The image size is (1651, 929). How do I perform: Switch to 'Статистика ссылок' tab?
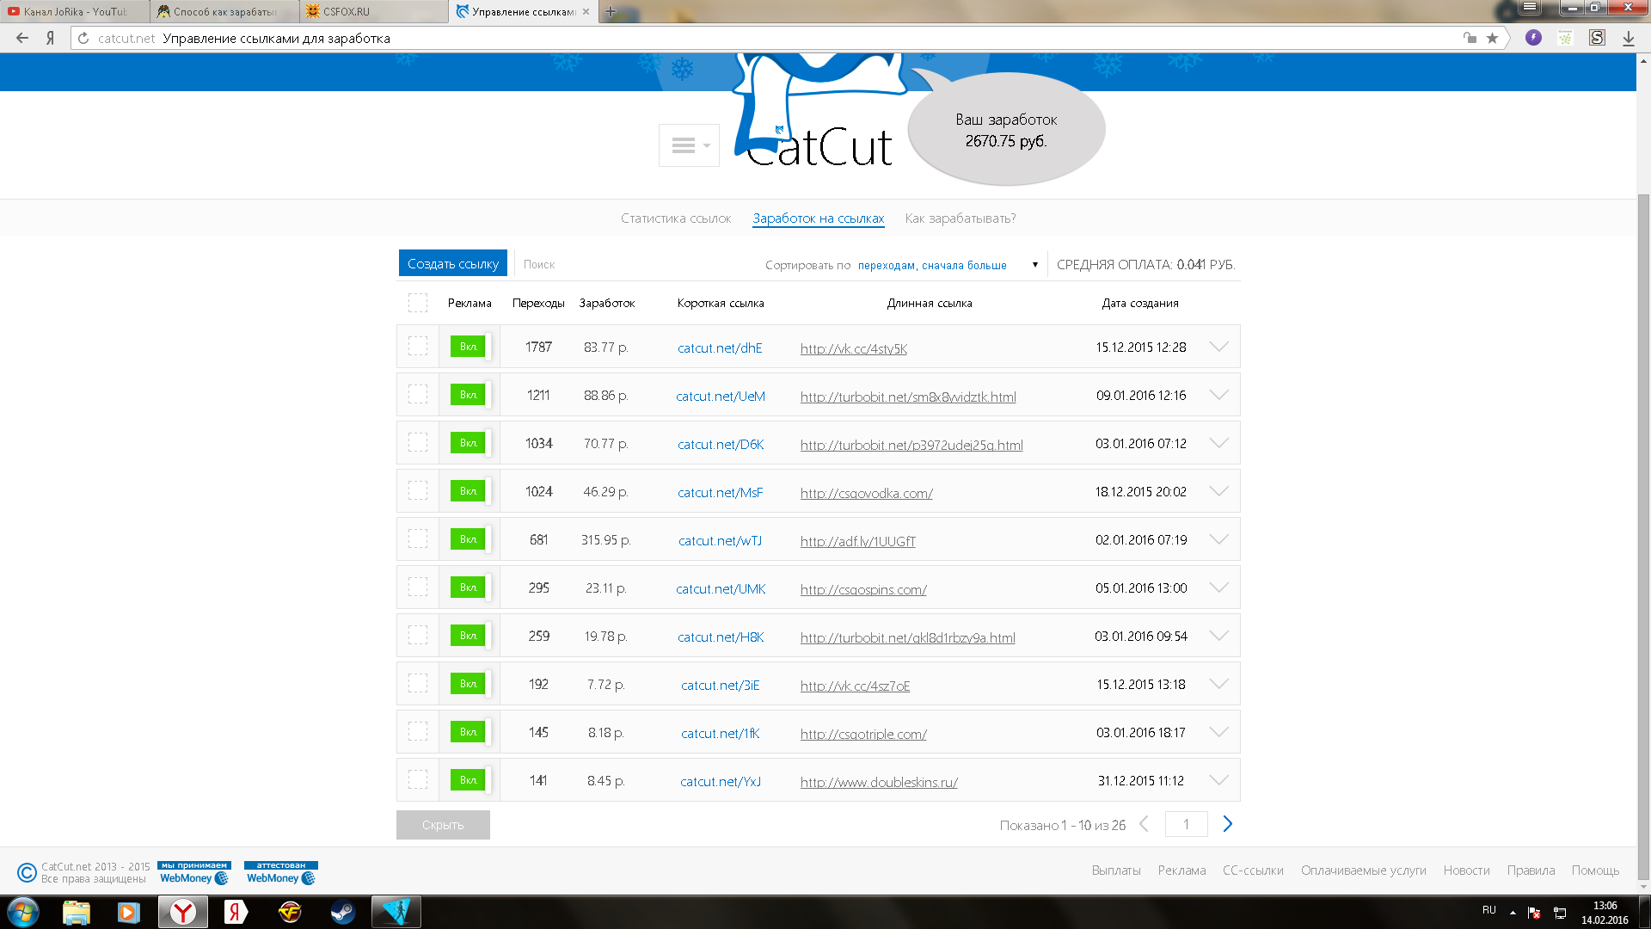tap(676, 218)
